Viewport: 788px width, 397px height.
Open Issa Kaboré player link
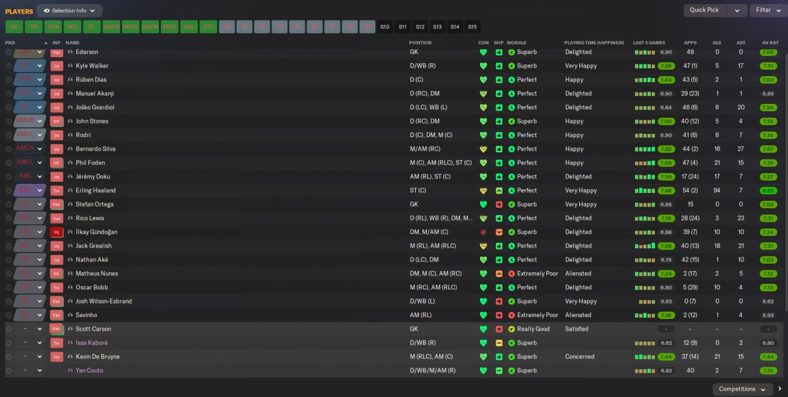pos(92,343)
